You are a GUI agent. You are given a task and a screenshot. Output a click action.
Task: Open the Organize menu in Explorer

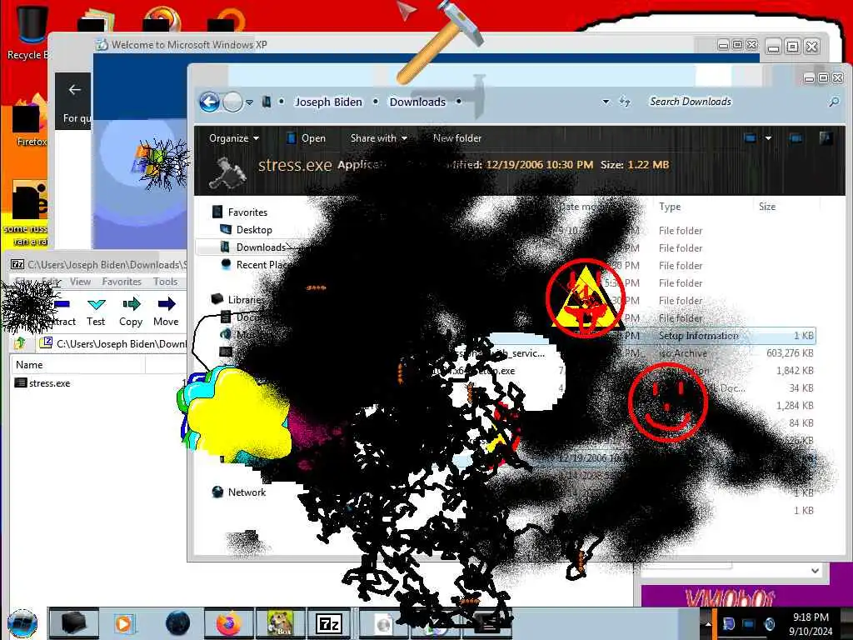point(234,138)
